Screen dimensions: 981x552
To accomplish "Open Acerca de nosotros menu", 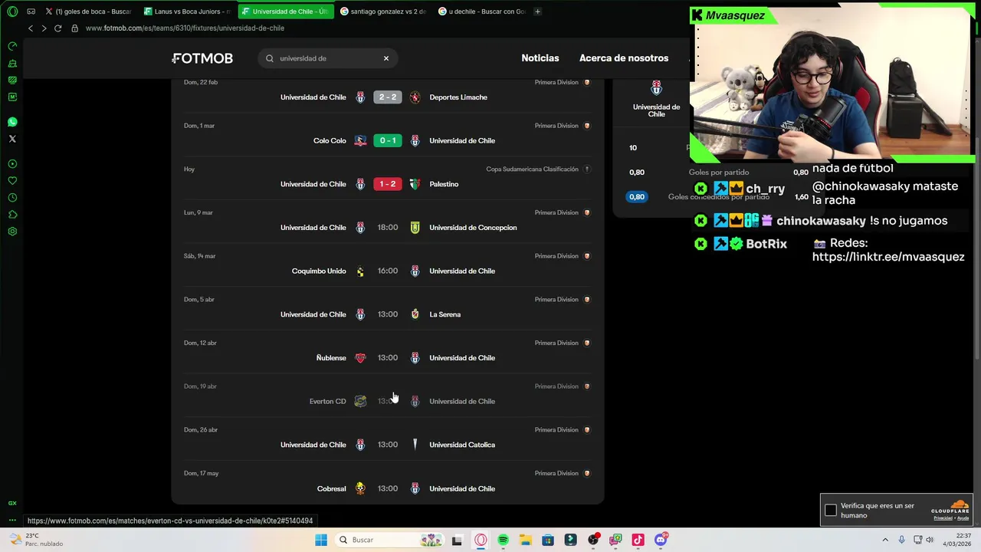I will [624, 58].
